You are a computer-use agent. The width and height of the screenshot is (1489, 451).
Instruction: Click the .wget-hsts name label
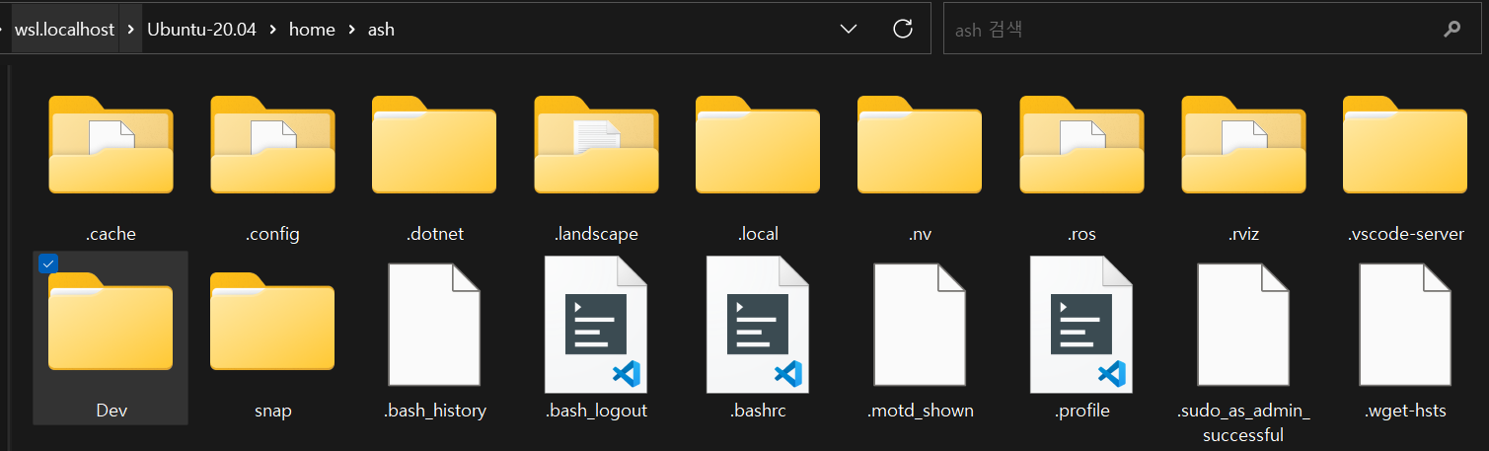[1405, 410]
